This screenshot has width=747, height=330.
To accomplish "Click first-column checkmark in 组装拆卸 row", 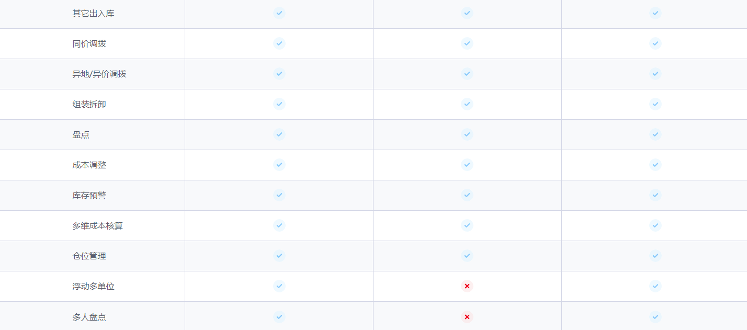I will click(x=279, y=104).
